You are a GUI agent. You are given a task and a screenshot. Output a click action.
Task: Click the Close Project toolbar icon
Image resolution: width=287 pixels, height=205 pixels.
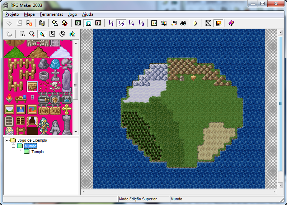29,23
